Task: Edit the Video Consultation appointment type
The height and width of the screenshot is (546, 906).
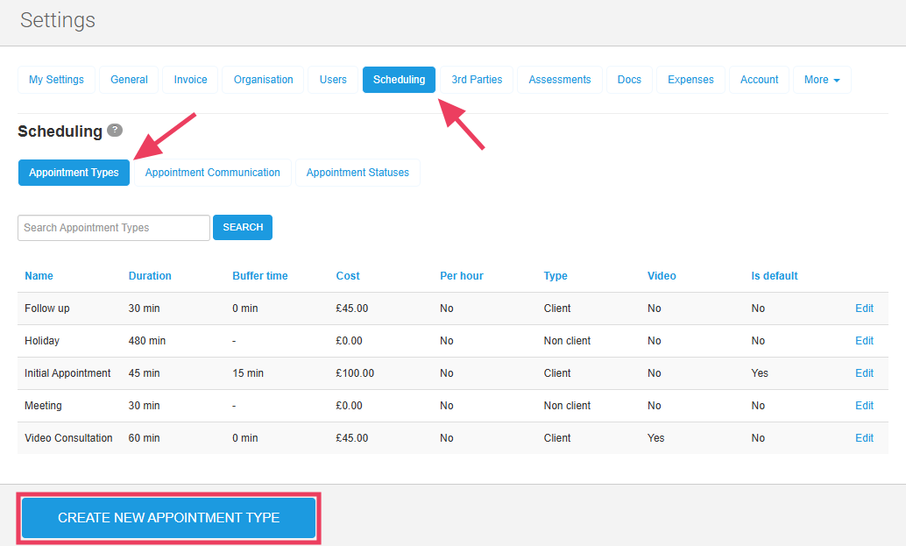Action: tap(864, 438)
